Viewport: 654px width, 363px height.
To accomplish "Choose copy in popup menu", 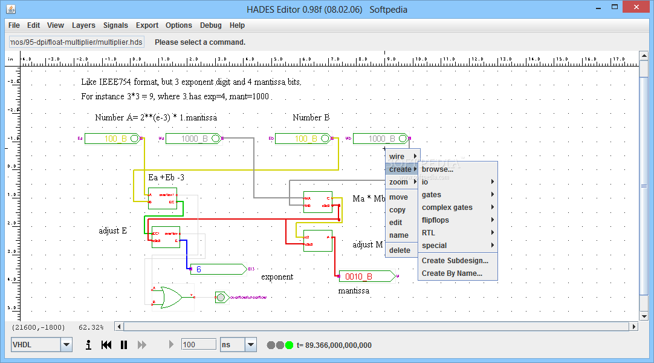I will (x=402, y=210).
